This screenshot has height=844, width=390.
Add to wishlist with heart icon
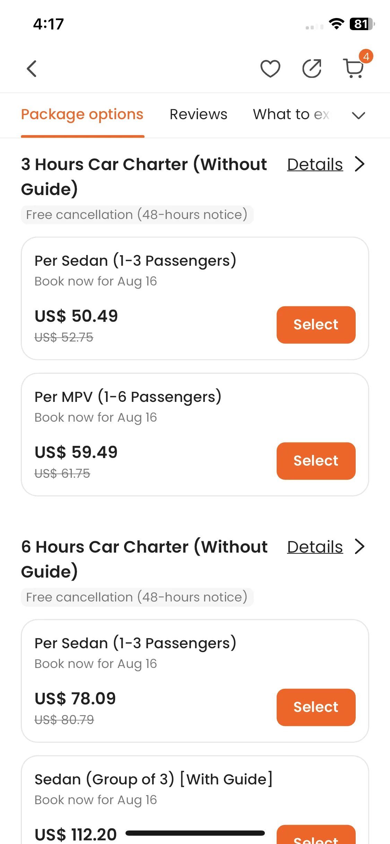pyautogui.click(x=270, y=69)
